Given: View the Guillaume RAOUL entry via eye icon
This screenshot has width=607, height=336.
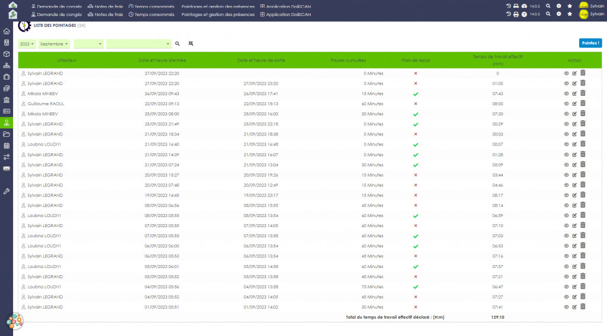Looking at the screenshot, I should point(566,104).
